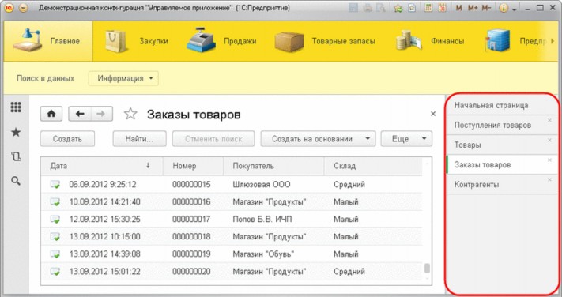Click the print preview icon in the title bar
The image size is (562, 297).
click(381, 8)
